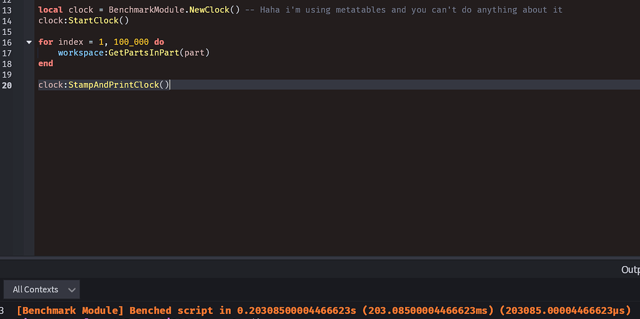Collapse the for loop fold arrow
This screenshot has height=319, width=640.
point(29,42)
